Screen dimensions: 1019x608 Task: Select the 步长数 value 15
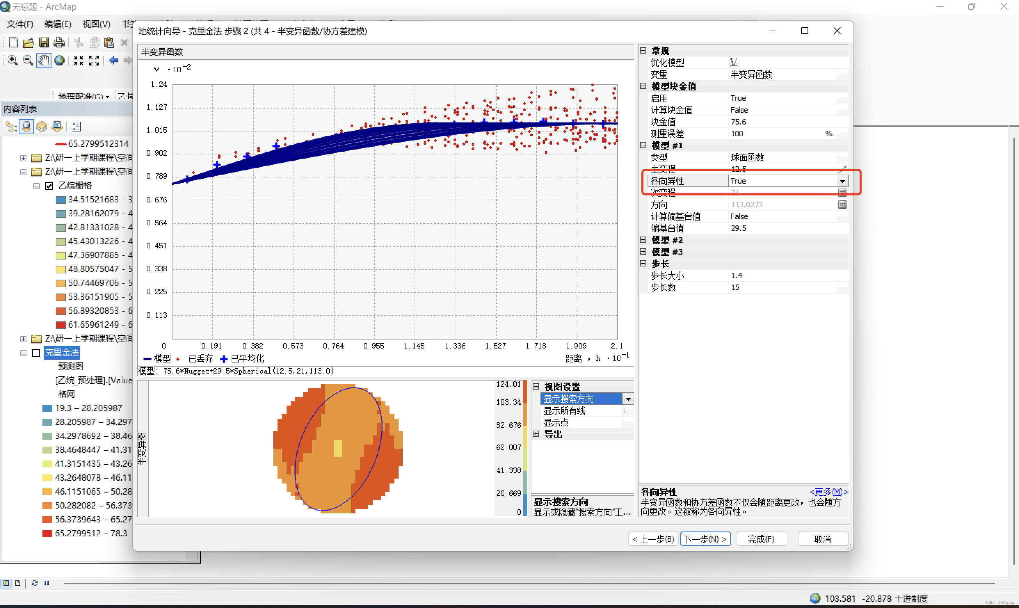click(x=782, y=287)
